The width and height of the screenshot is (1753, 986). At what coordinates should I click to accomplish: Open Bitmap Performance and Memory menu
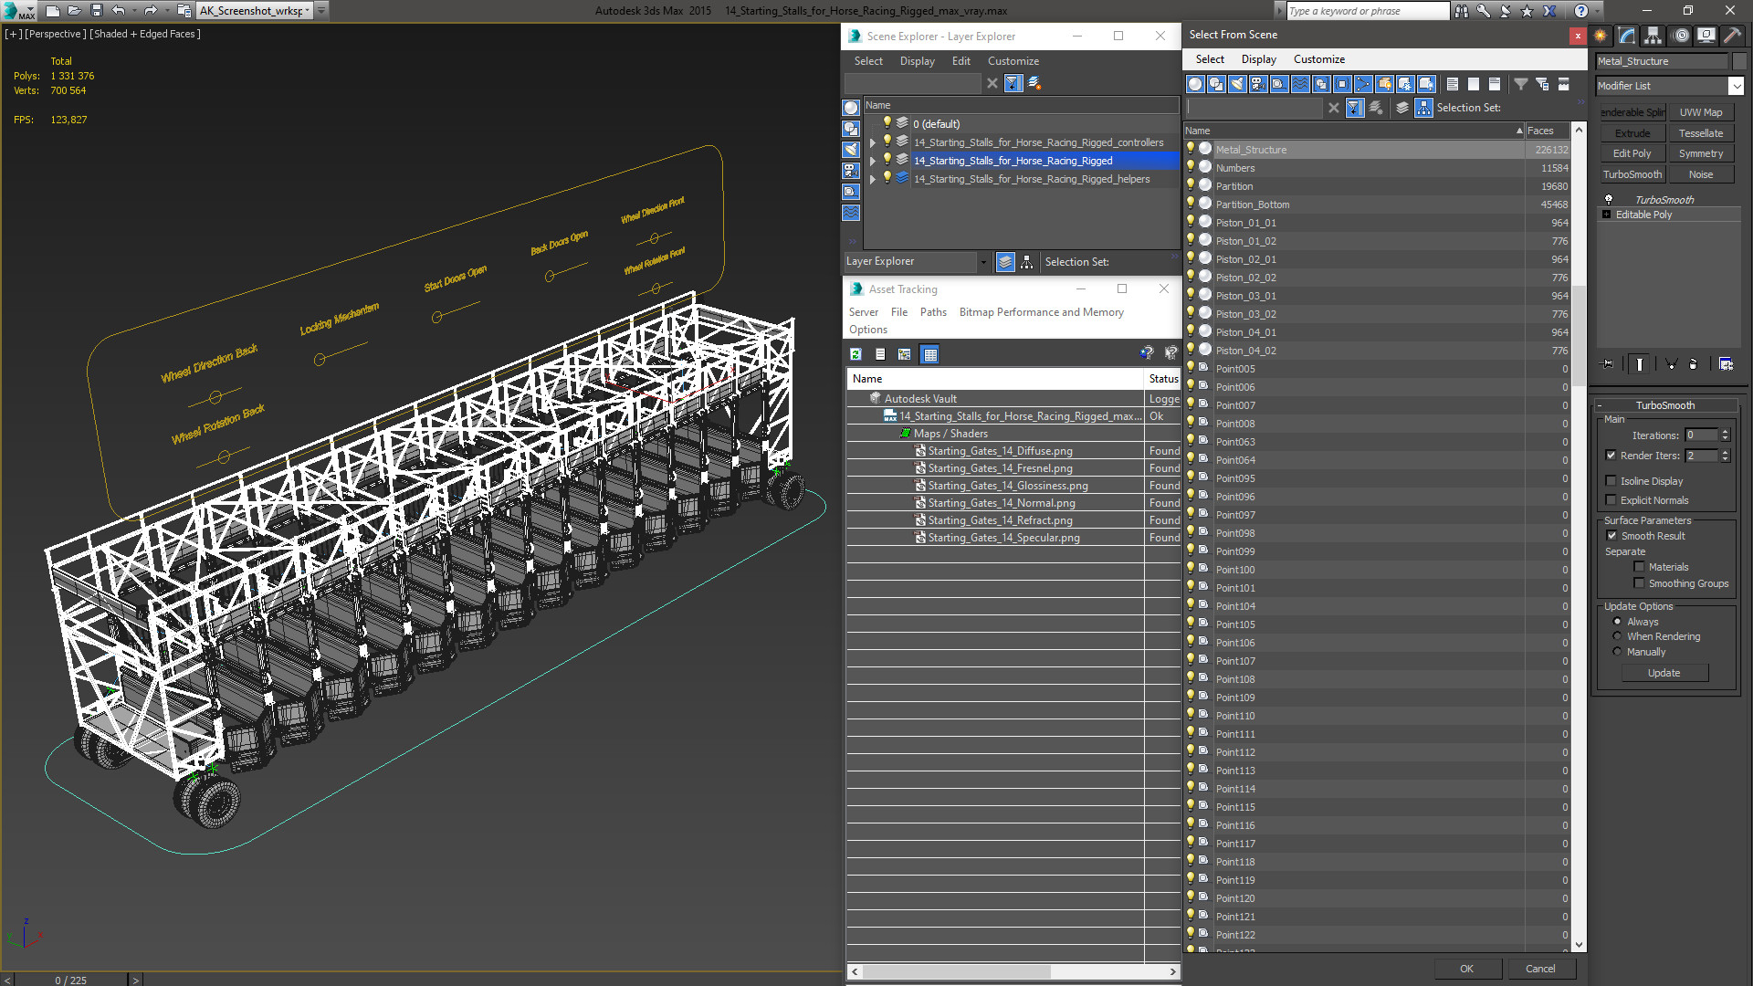click(x=1041, y=312)
